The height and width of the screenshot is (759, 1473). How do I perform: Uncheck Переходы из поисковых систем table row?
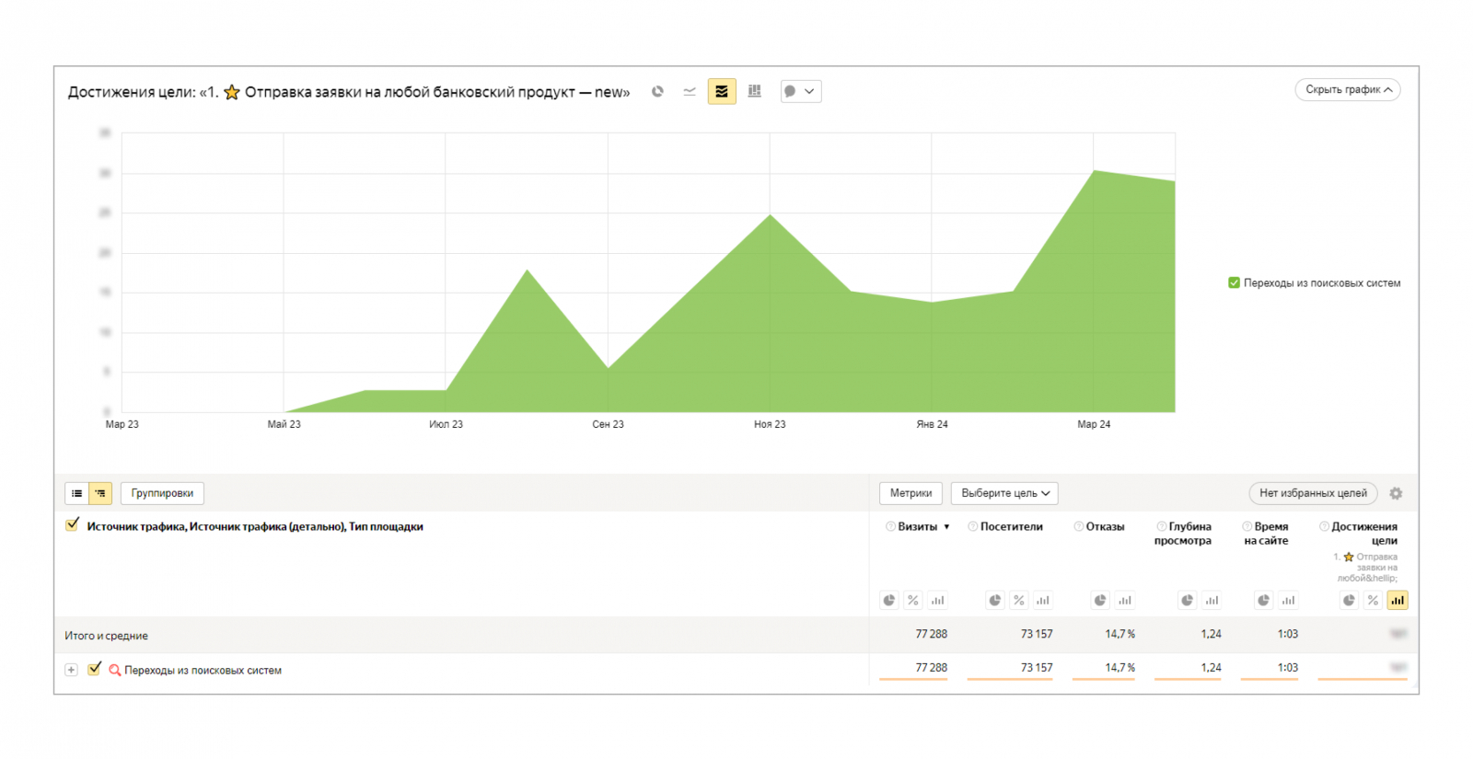click(94, 669)
